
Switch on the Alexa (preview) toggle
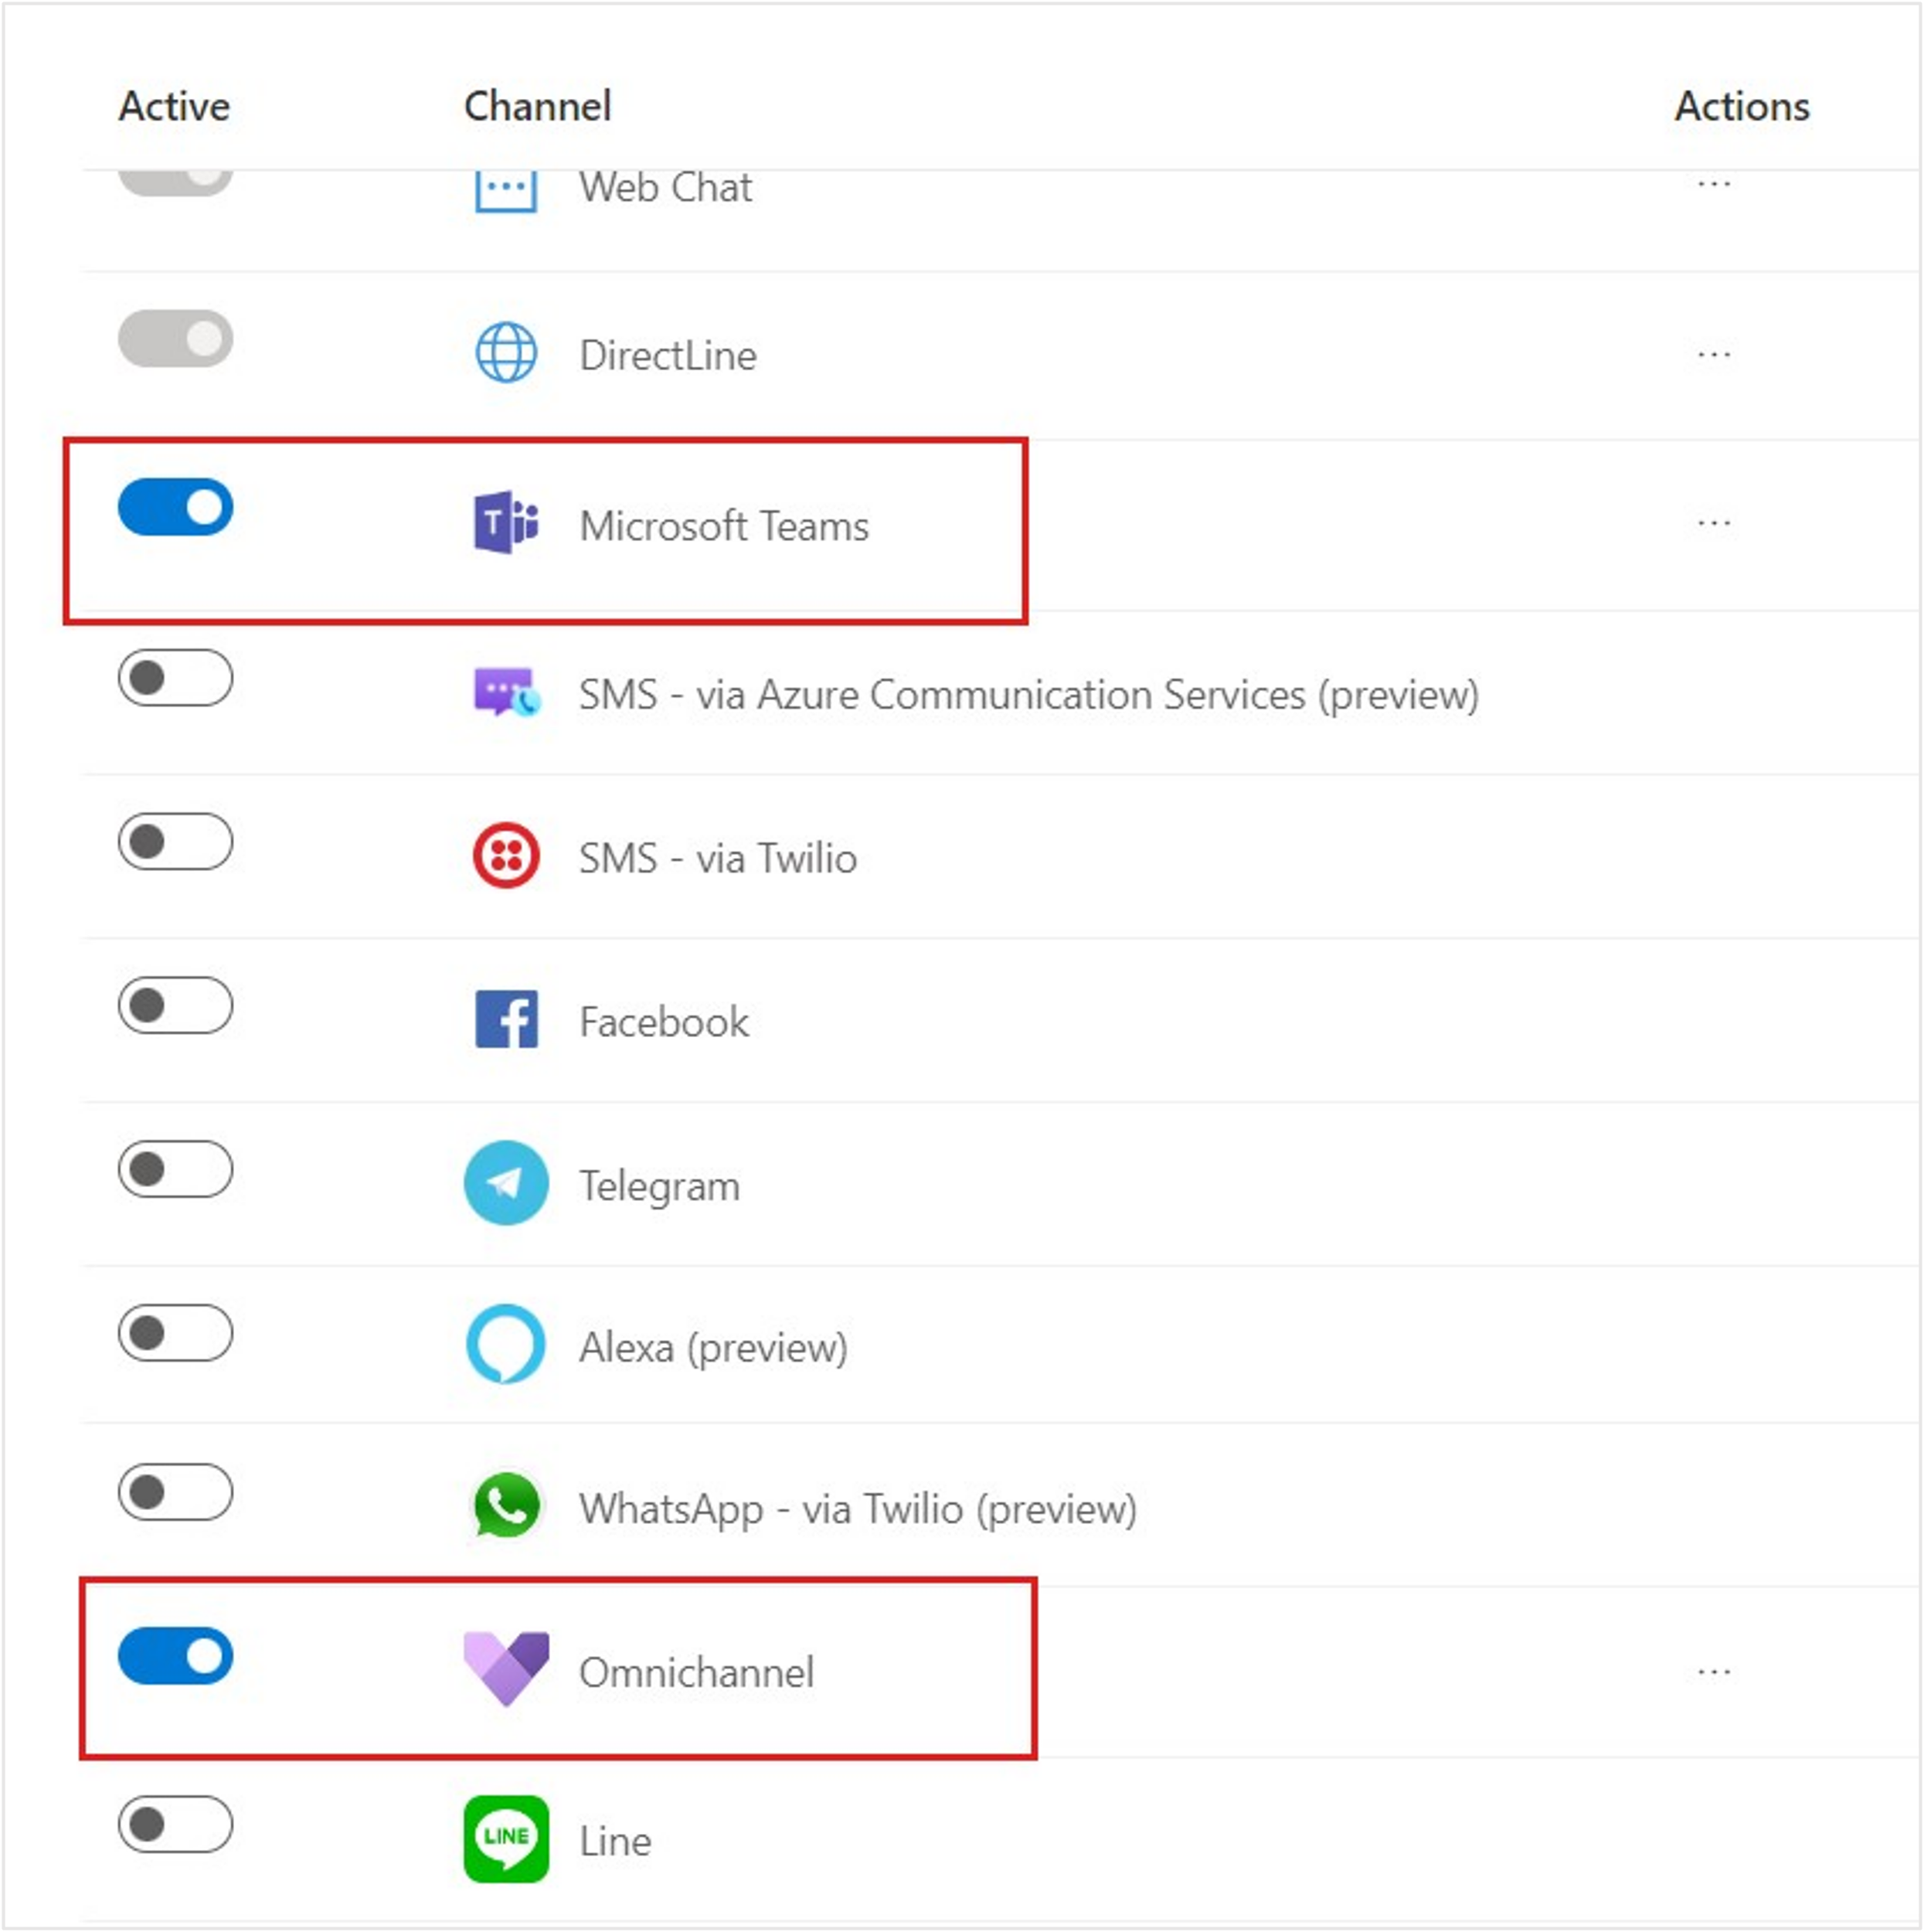[176, 1333]
